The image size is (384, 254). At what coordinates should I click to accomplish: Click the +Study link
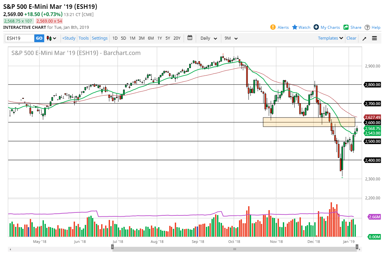click(x=68, y=38)
